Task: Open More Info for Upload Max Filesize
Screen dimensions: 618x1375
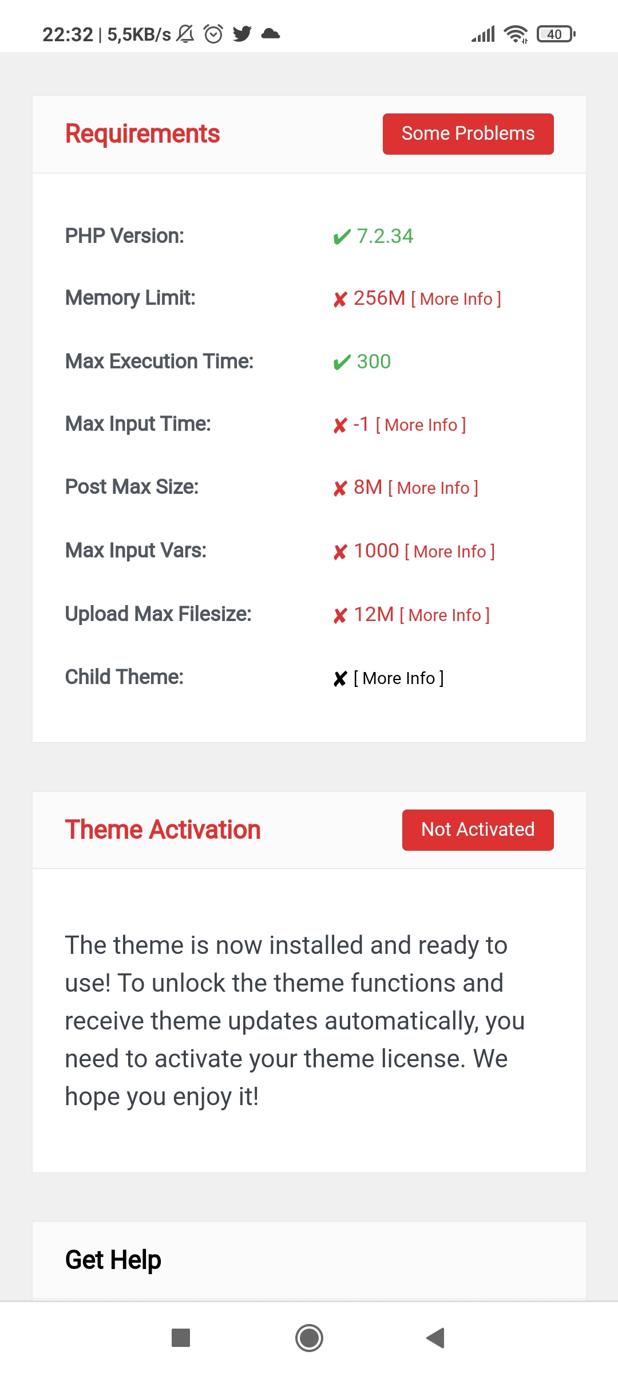Action: click(x=445, y=615)
